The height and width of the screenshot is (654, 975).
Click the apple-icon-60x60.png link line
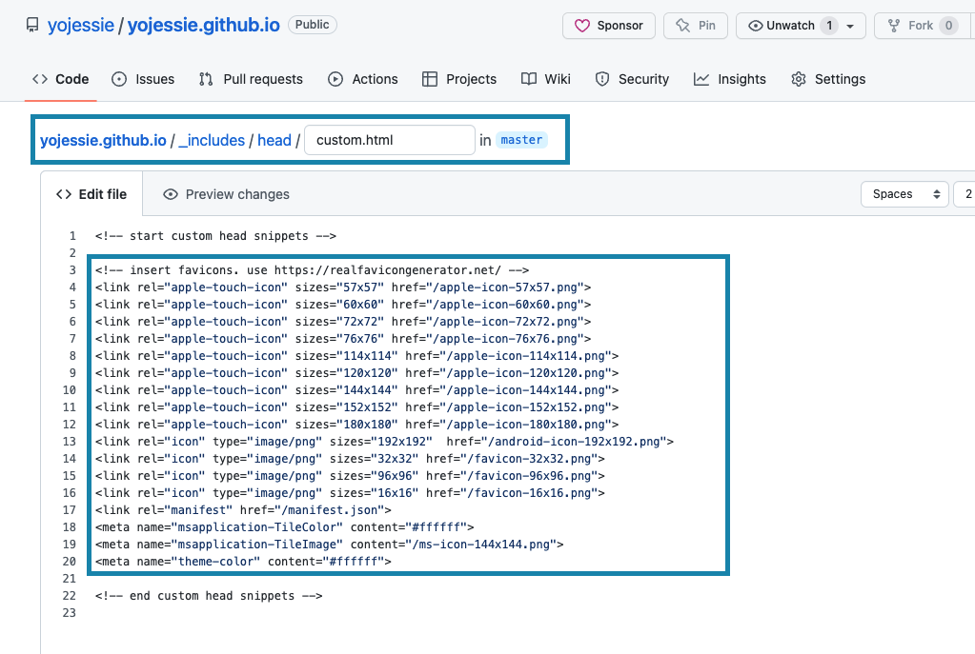click(343, 305)
